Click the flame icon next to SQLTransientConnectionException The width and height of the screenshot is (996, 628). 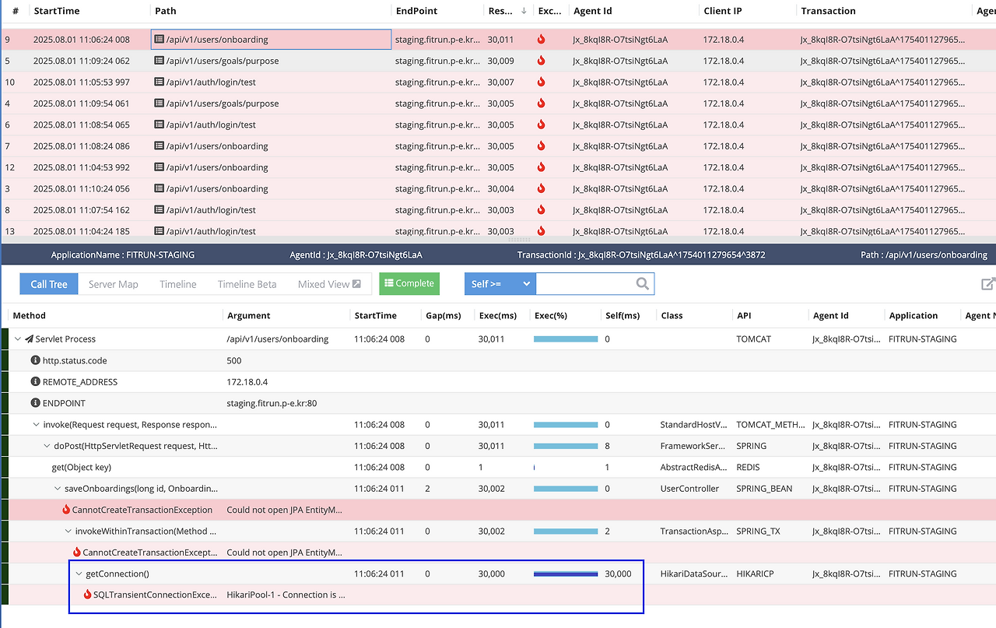pyautogui.click(x=87, y=595)
